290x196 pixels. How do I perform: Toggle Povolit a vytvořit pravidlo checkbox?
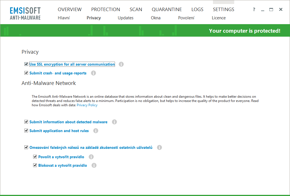click(35, 157)
